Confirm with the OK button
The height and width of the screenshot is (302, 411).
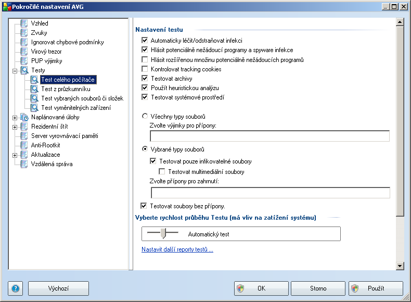tap(261, 288)
